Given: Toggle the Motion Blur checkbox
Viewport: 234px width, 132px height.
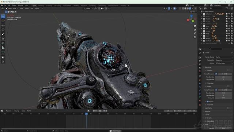Looking at the screenshot, I should (205, 121).
